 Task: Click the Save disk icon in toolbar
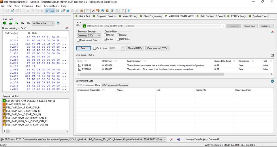click(x=22, y=11)
